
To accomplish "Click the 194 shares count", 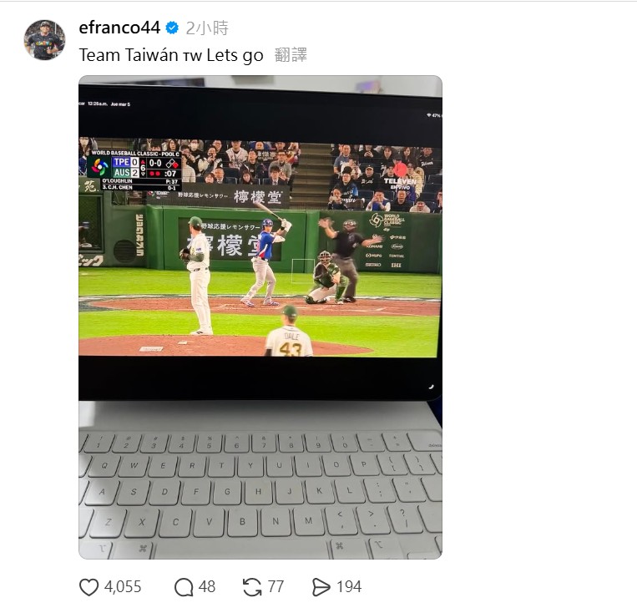I will coord(349,587).
